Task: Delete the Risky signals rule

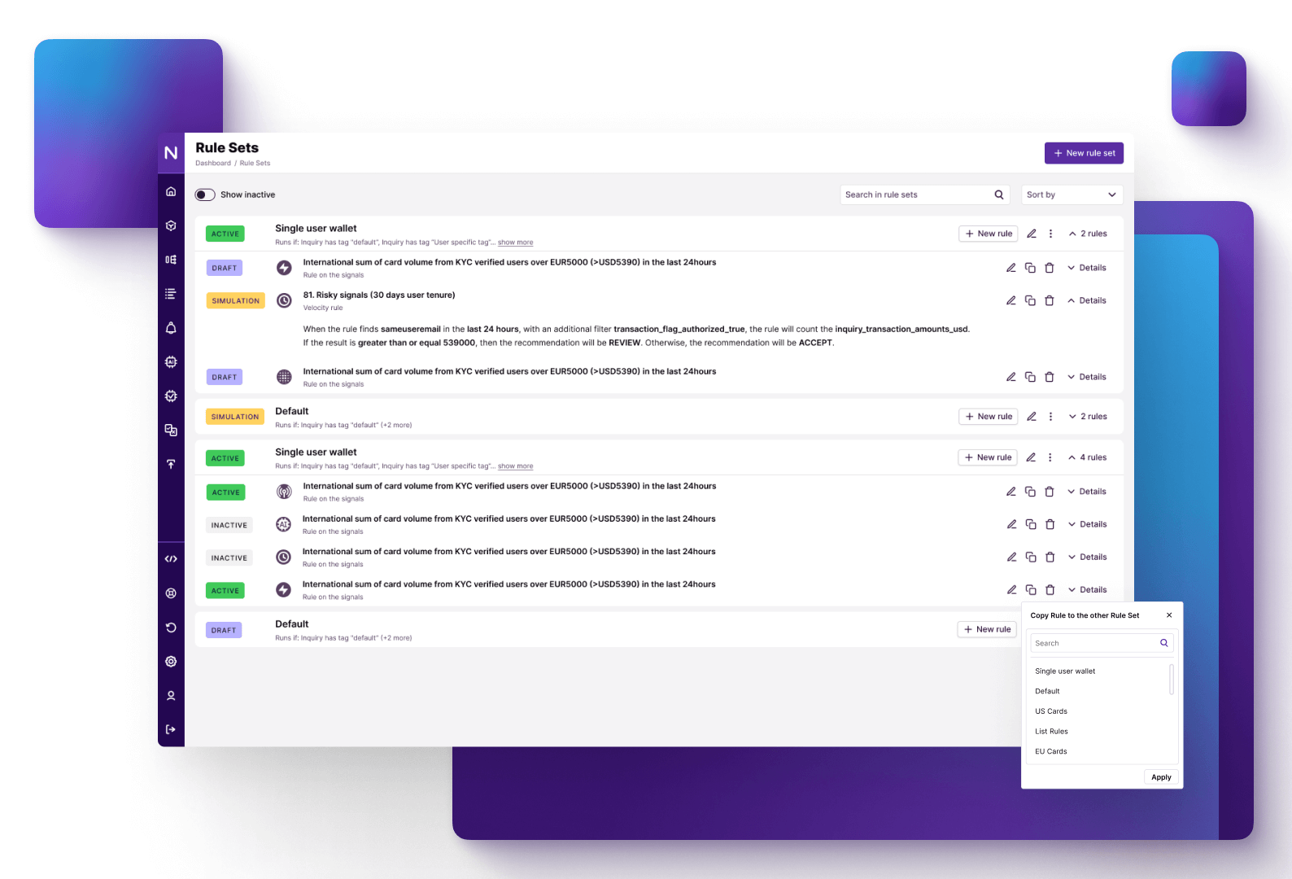Action: click(1050, 301)
